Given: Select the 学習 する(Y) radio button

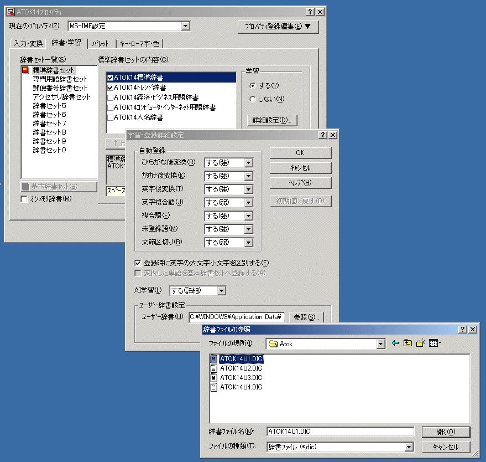Looking at the screenshot, I should [x=253, y=86].
